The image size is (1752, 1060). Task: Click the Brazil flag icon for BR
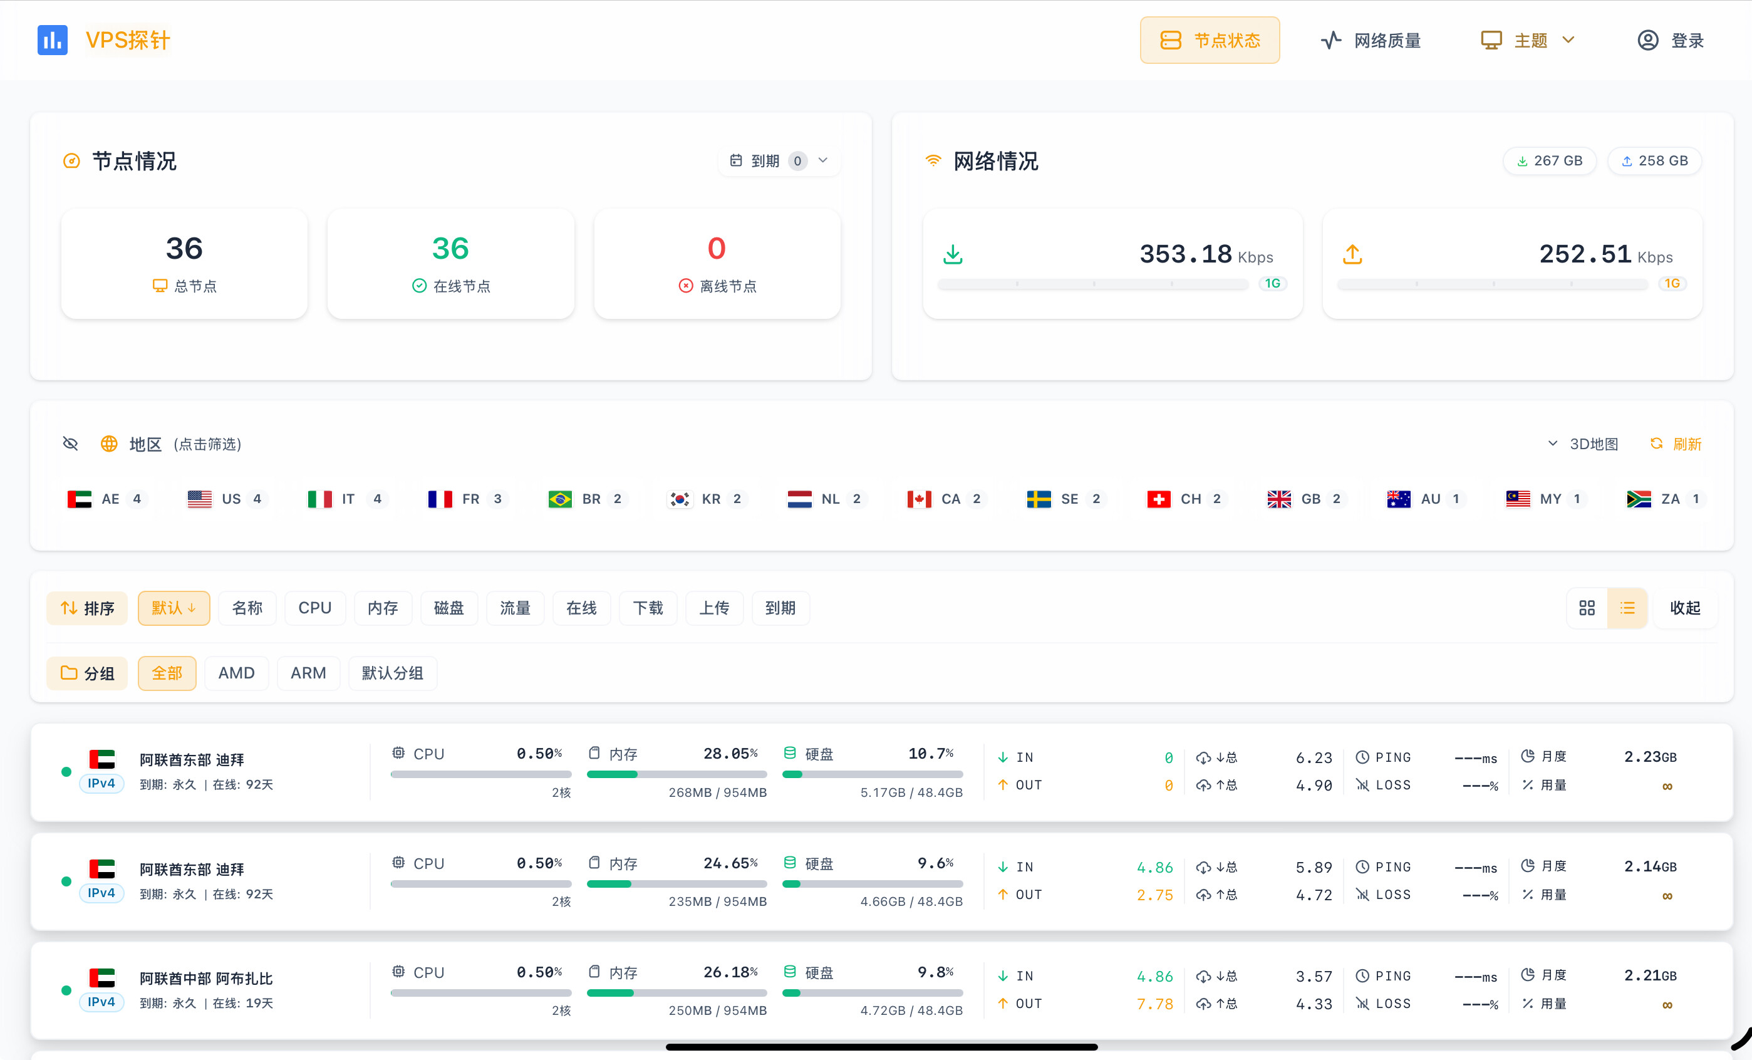point(560,499)
